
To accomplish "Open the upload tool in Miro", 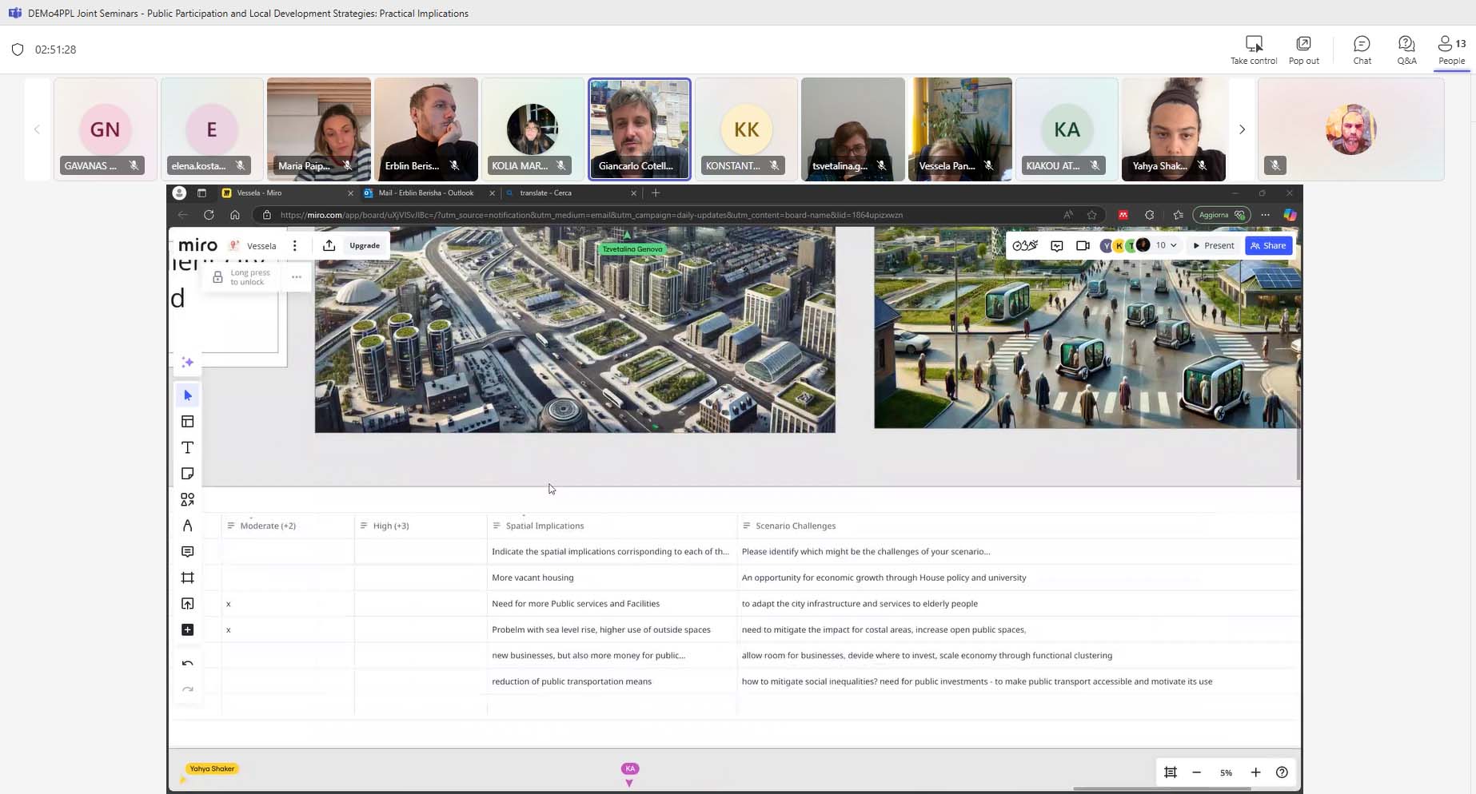I will point(188,604).
